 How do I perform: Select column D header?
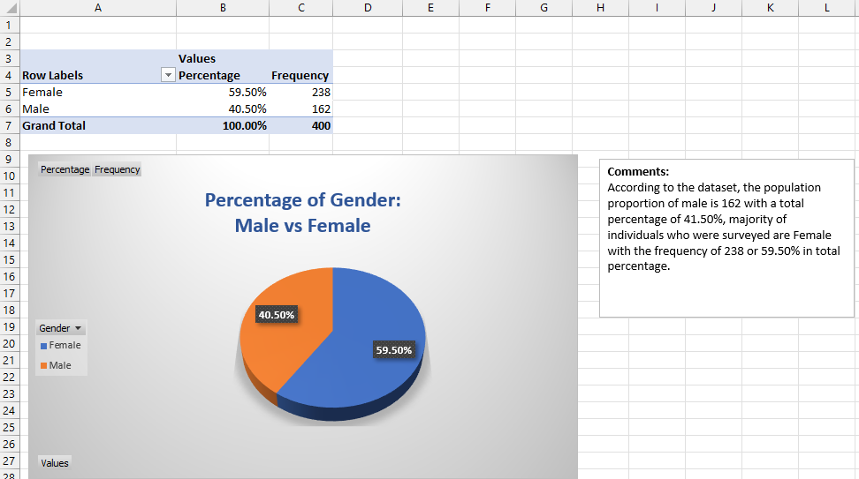368,8
